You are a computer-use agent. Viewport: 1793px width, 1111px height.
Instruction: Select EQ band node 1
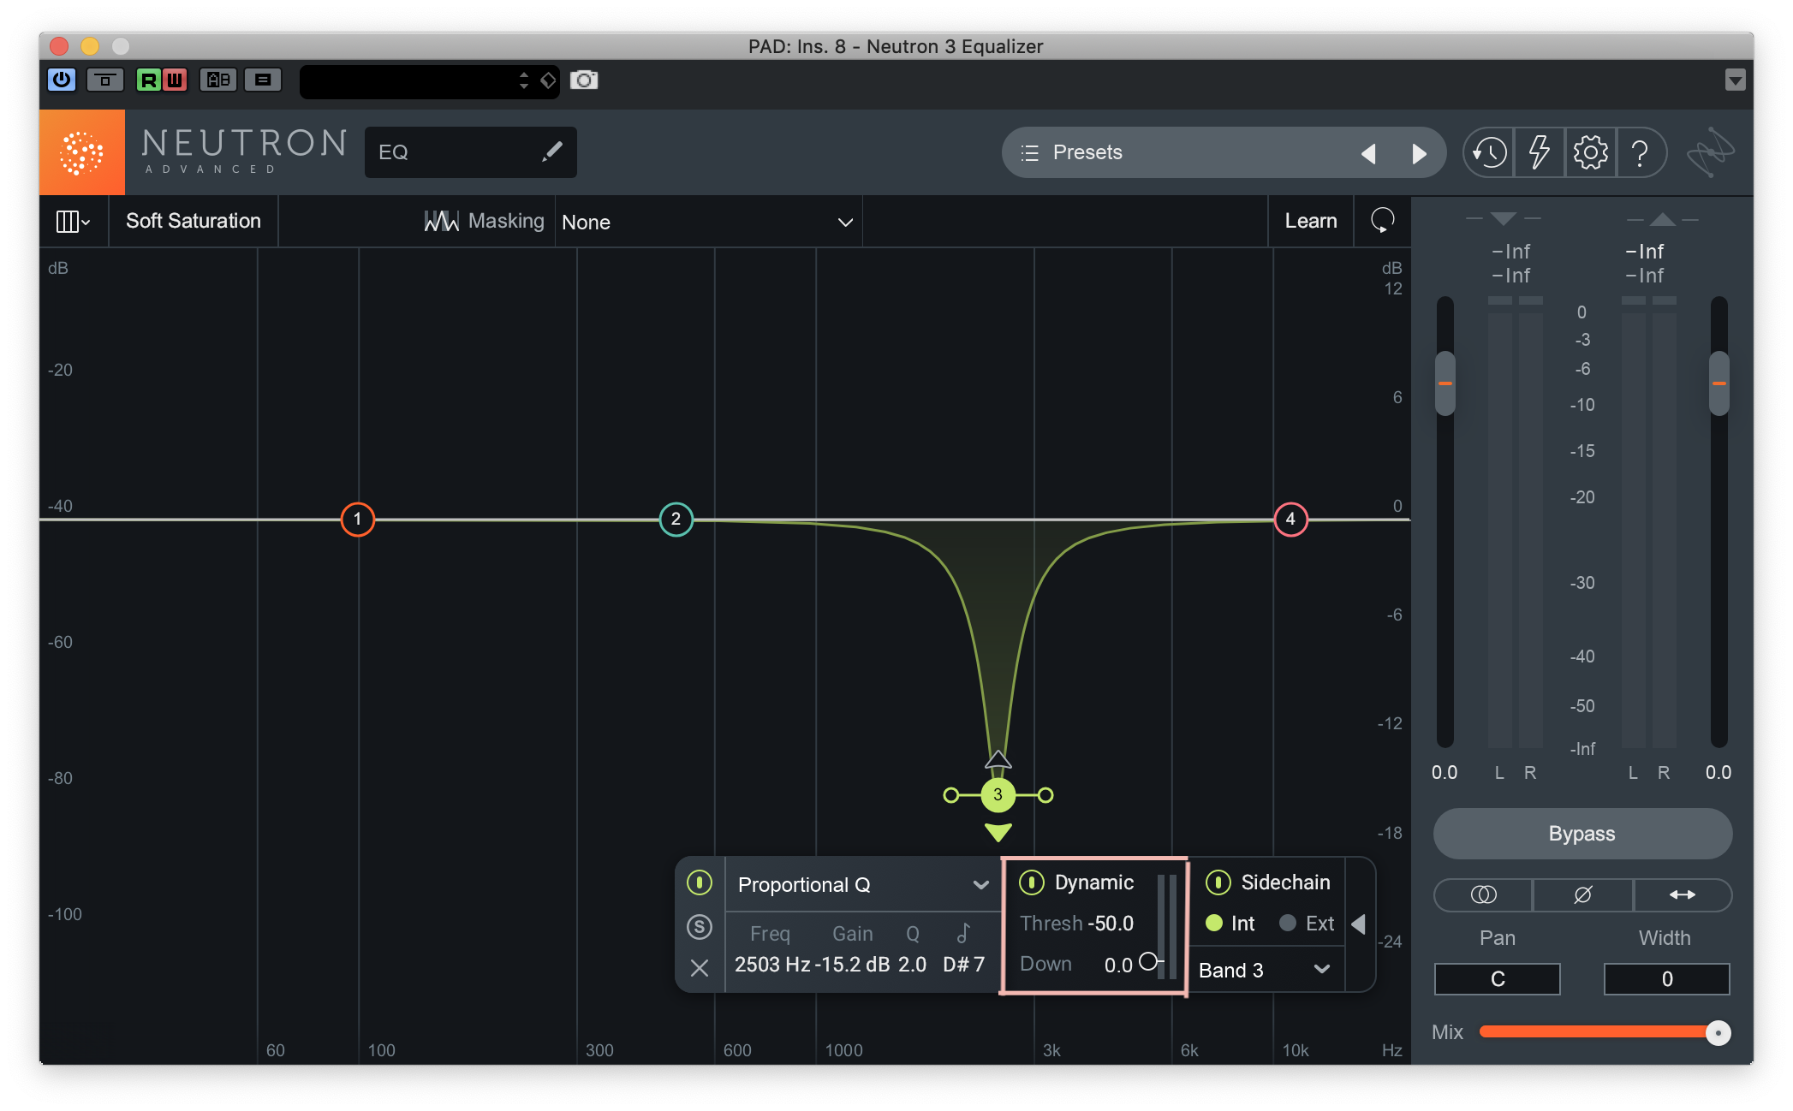point(357,519)
